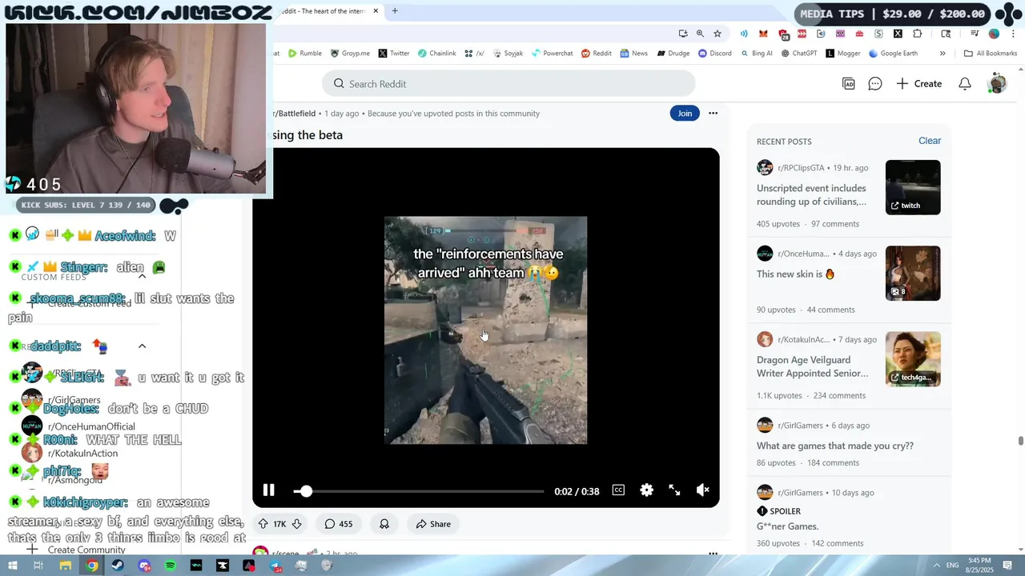The width and height of the screenshot is (1025, 576).
Task: Unmute the video's sound
Action: click(x=702, y=490)
